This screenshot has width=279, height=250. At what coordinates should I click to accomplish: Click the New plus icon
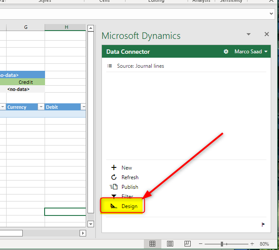click(x=114, y=168)
